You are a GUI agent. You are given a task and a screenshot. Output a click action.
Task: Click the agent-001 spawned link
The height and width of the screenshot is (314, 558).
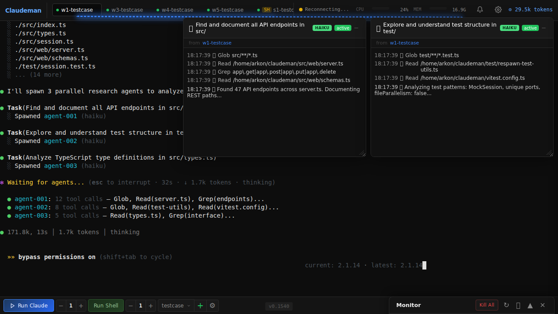pyautogui.click(x=61, y=116)
